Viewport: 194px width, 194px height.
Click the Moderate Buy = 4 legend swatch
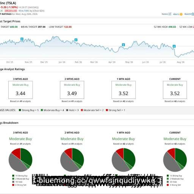tap(42, 110)
